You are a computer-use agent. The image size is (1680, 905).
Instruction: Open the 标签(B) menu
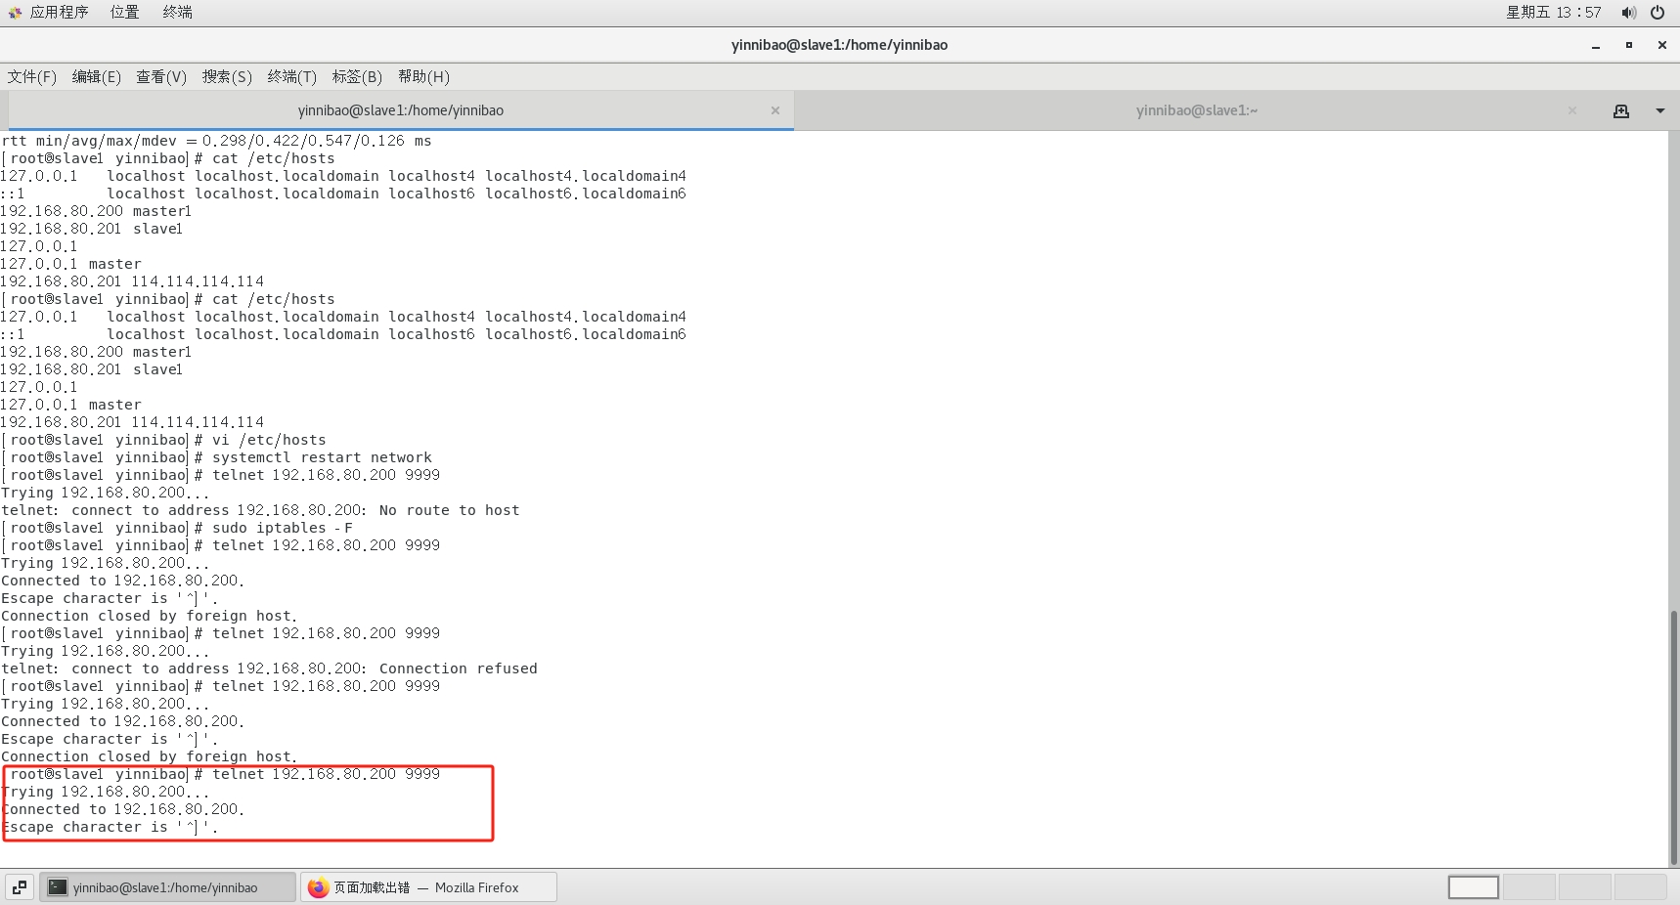[x=357, y=77]
